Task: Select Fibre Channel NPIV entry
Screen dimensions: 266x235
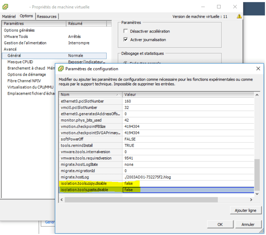Action: tap(24, 81)
